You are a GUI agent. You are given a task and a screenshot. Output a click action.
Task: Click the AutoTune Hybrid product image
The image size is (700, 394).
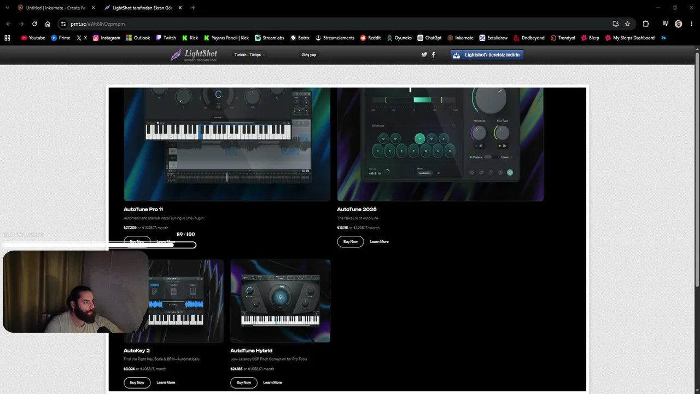pyautogui.click(x=280, y=301)
